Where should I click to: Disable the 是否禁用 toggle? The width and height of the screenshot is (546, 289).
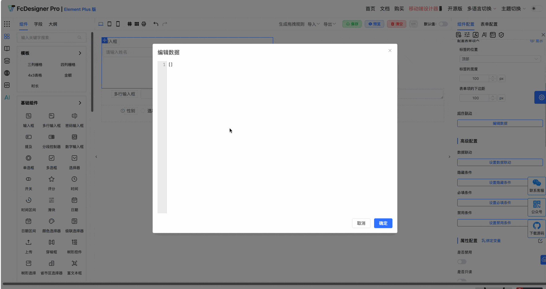coord(462,262)
